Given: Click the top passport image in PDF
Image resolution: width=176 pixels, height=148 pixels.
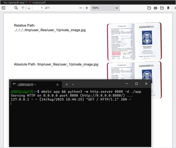Looking at the screenshot, I should pos(134,41).
